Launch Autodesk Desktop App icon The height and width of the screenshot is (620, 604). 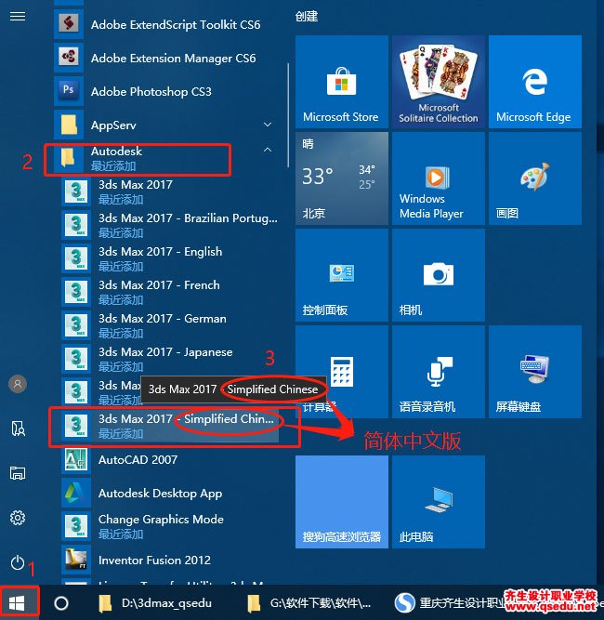(x=76, y=493)
